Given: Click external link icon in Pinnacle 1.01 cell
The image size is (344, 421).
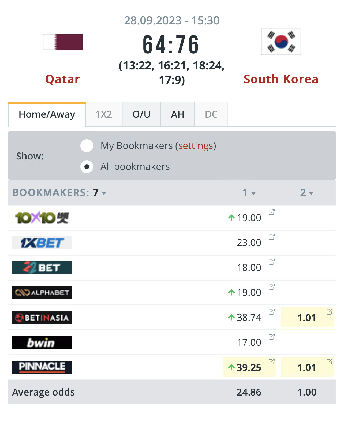Looking at the screenshot, I should click(329, 362).
